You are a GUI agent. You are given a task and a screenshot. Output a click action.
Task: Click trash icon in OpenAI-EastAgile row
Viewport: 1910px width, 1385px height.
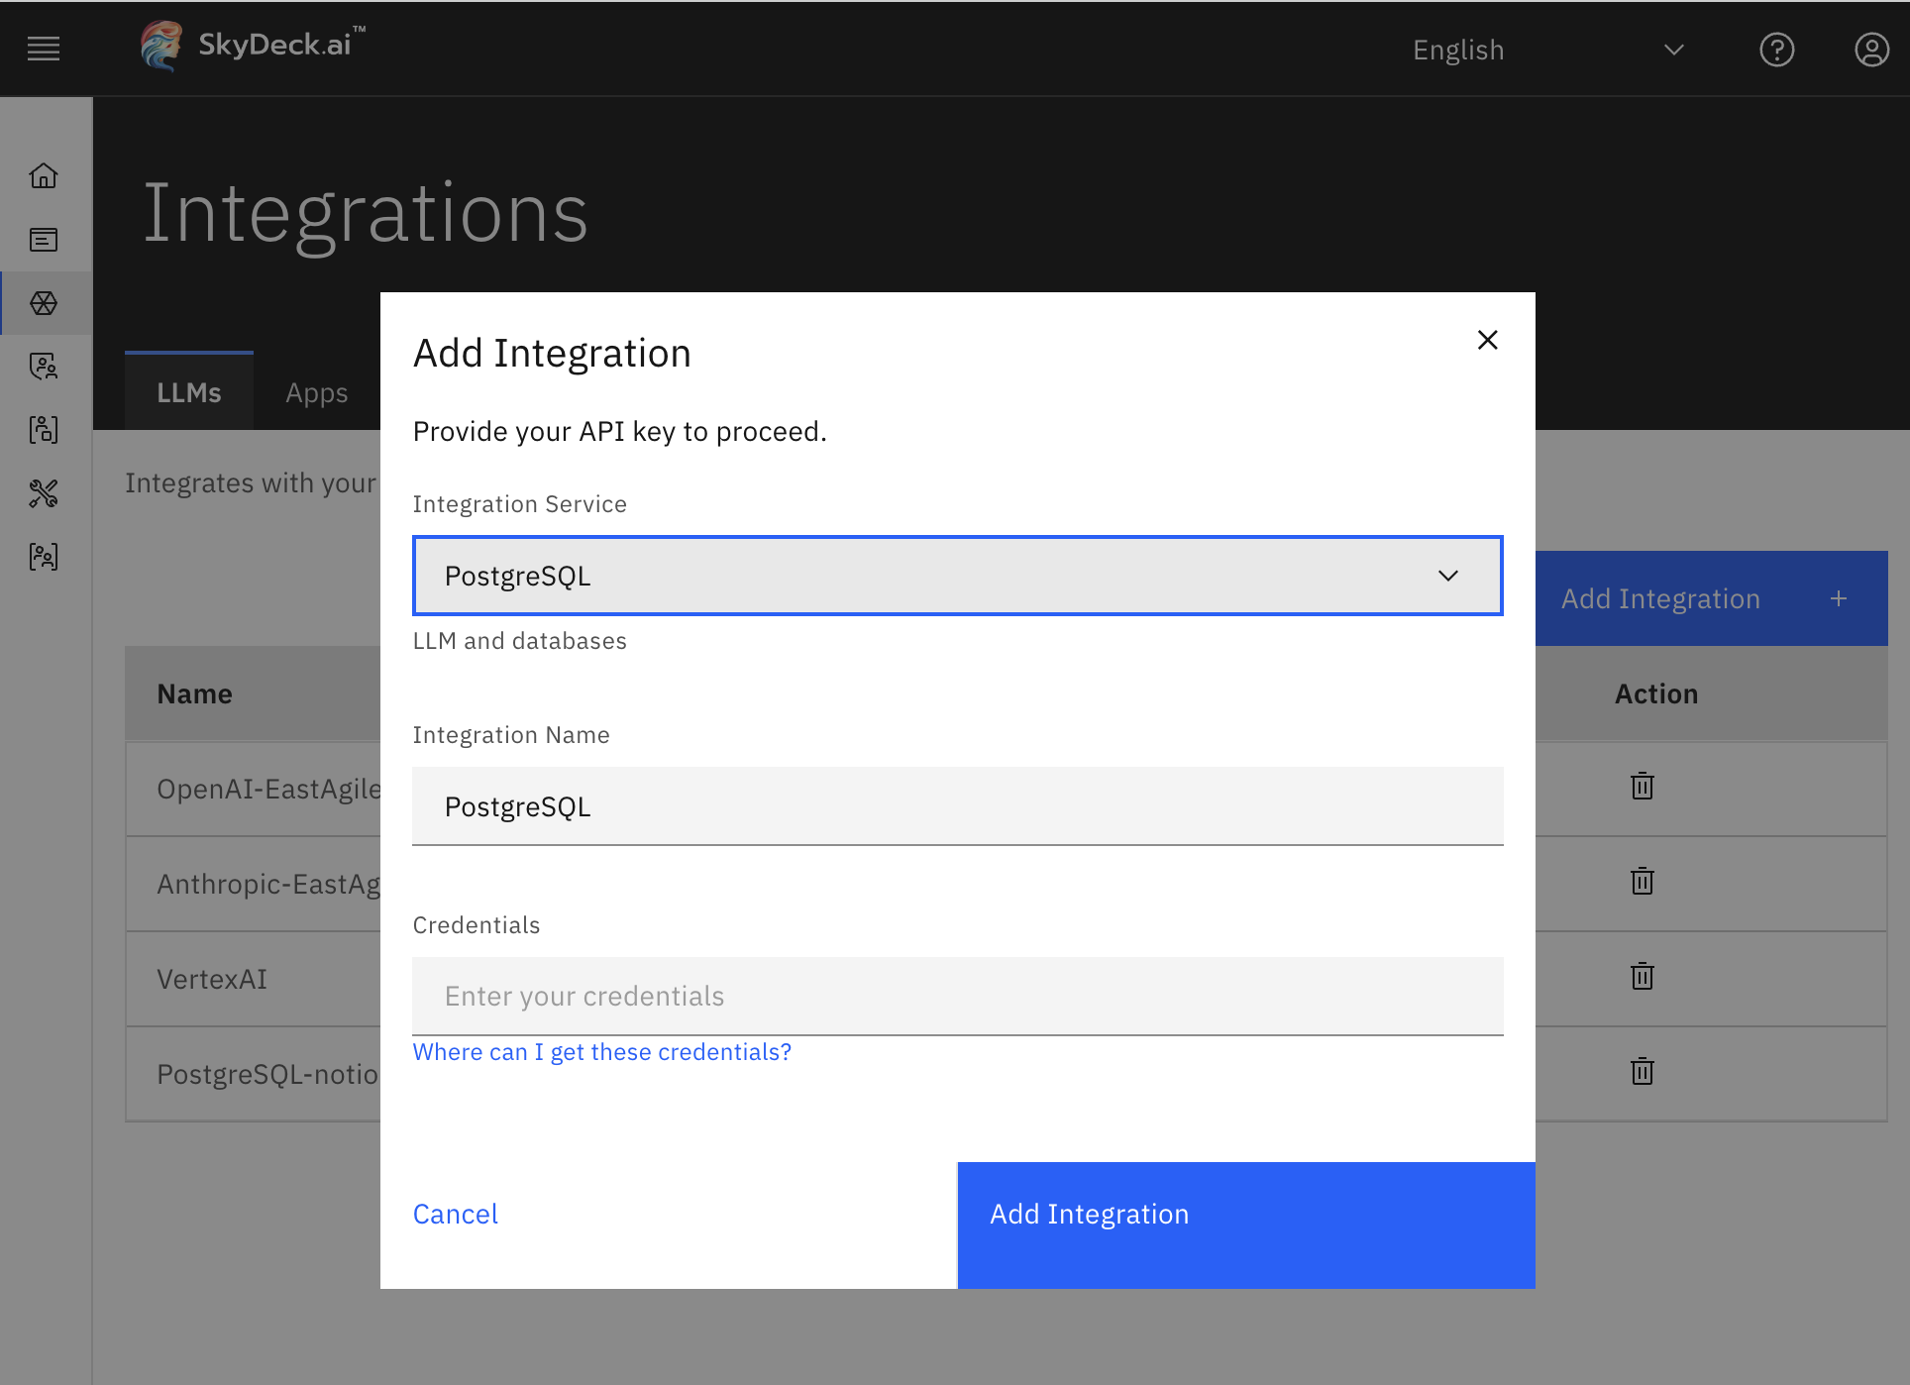1642,787
